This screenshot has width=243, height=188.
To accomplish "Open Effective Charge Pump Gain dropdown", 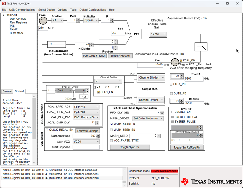I will tap(158, 34).
